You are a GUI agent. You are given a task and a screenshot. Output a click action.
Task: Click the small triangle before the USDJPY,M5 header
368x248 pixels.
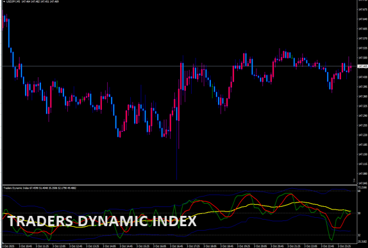(4, 2)
